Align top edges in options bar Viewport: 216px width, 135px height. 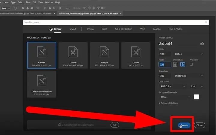click(45, 8)
